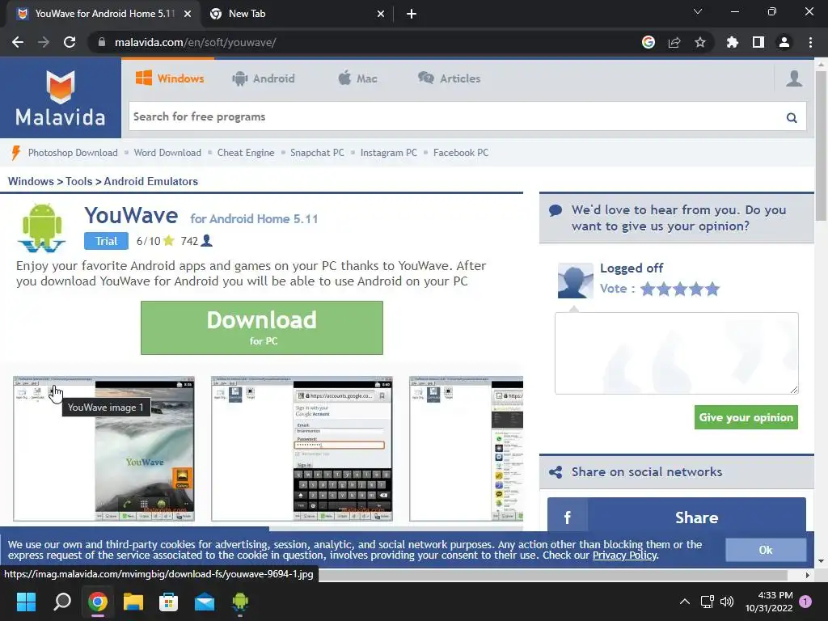Open Mail app from taskbar
The height and width of the screenshot is (621, 828).
(x=205, y=602)
